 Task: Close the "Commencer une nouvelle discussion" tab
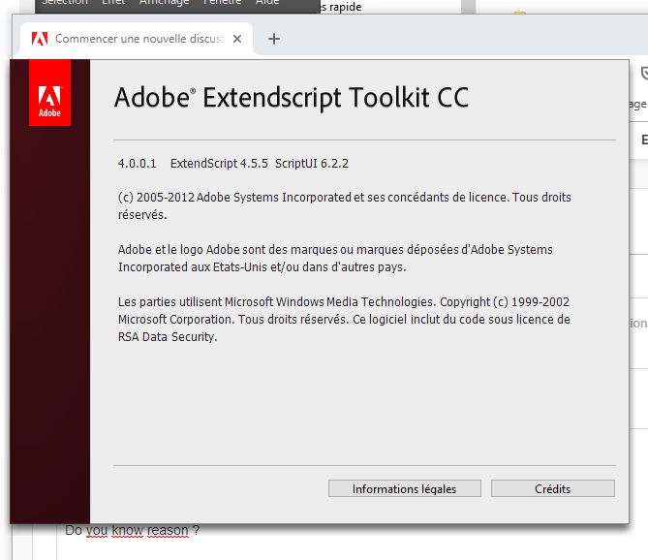pos(237,39)
